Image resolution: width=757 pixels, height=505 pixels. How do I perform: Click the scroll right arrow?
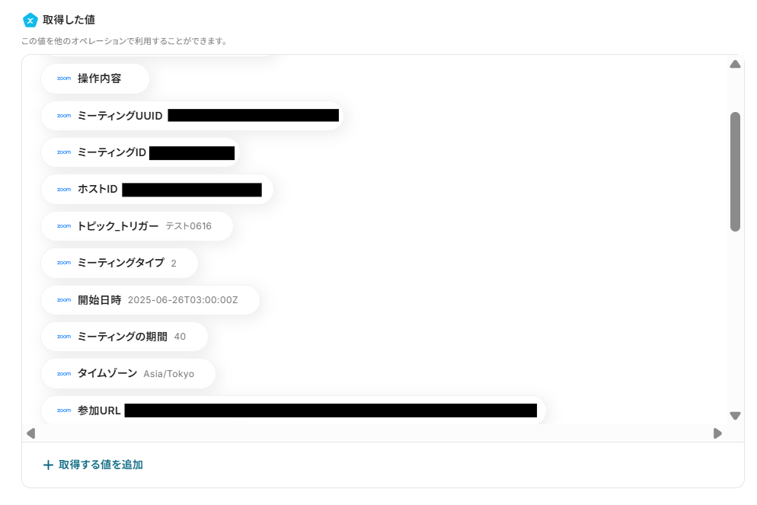(717, 433)
